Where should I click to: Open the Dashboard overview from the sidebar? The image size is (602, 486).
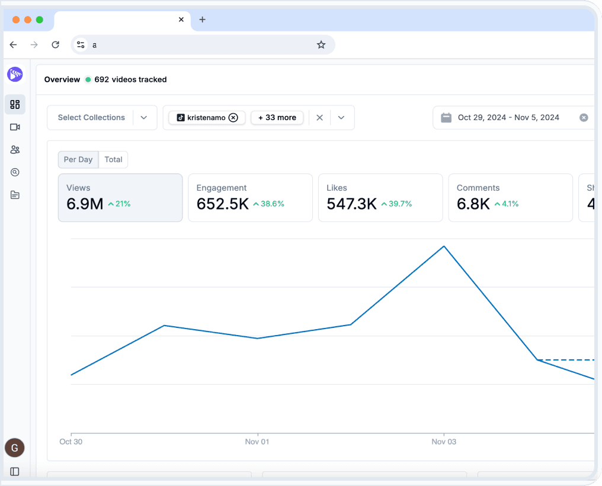(x=15, y=104)
